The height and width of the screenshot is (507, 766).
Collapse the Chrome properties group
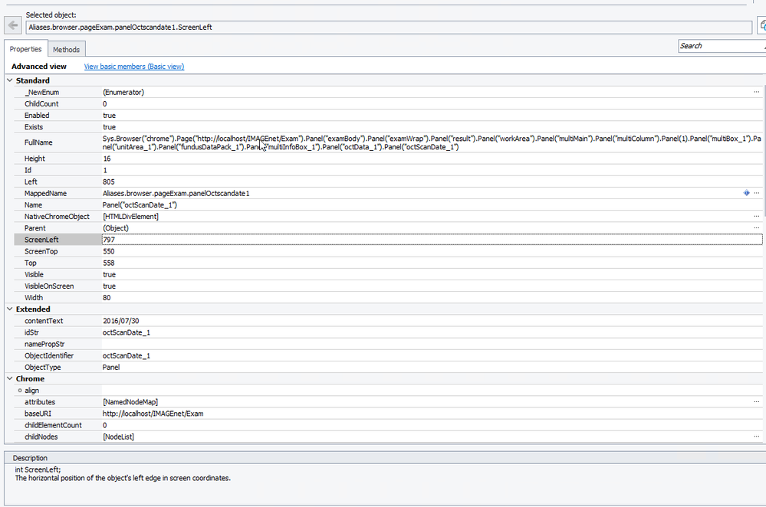point(9,379)
